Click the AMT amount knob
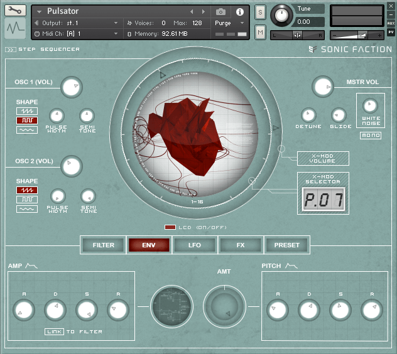 click(x=224, y=307)
